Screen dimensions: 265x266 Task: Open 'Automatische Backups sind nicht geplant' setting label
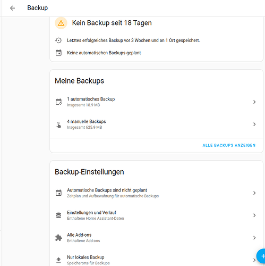[107, 190]
